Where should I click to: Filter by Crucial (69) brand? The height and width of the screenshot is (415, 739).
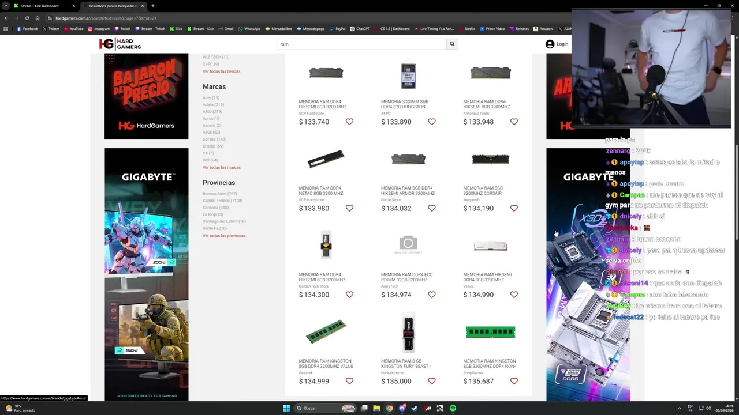click(213, 146)
